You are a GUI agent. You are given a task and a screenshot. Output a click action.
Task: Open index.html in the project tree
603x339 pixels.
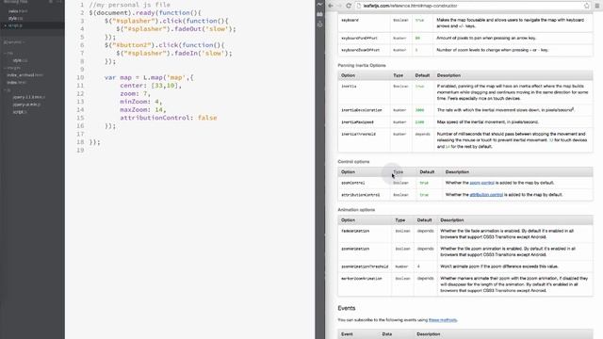coord(17,83)
